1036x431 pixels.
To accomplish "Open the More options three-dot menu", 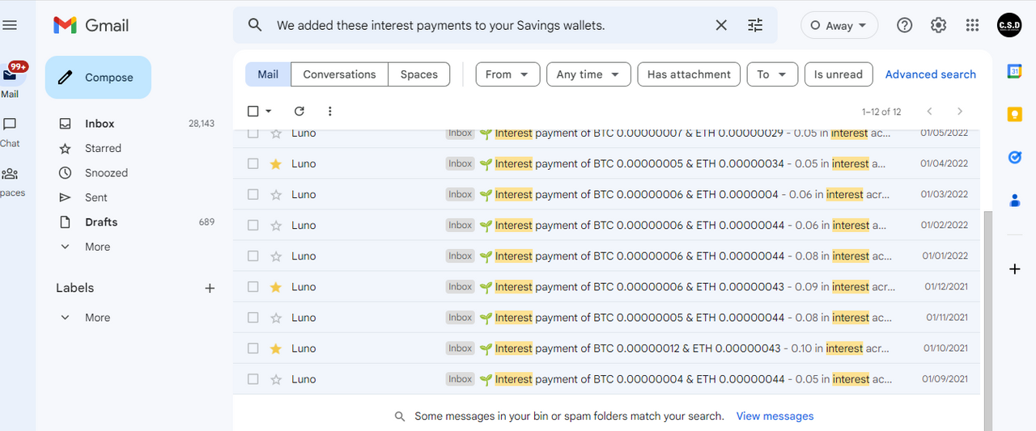I will pyautogui.click(x=329, y=111).
